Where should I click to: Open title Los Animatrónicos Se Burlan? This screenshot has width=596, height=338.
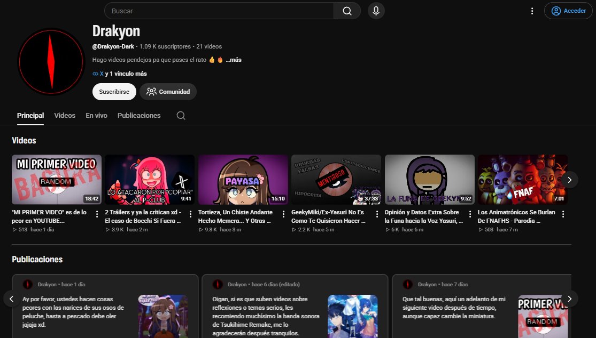pyautogui.click(x=516, y=216)
